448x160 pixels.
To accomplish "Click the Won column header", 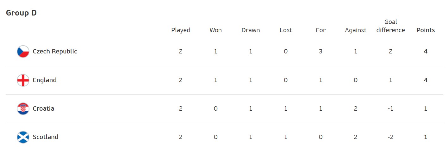I will click(215, 30).
